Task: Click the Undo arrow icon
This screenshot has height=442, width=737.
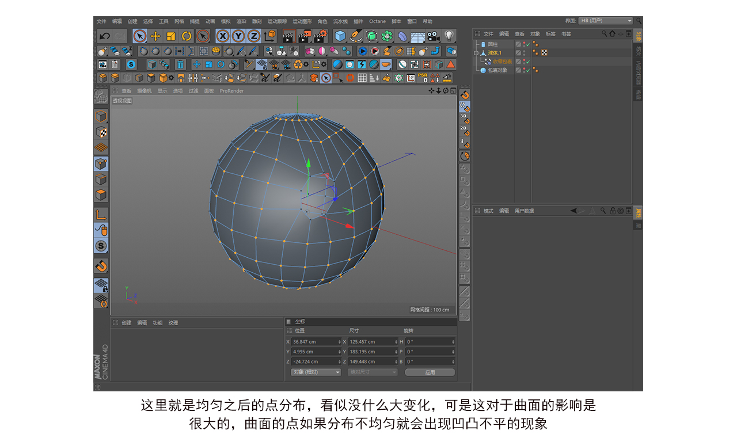Action: (104, 36)
